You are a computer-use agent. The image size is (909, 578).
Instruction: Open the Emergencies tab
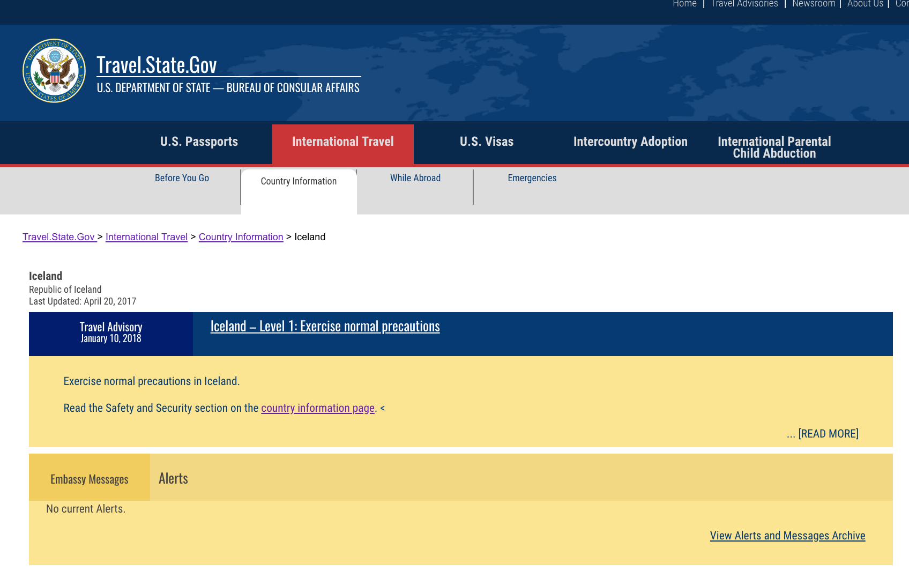[532, 178]
